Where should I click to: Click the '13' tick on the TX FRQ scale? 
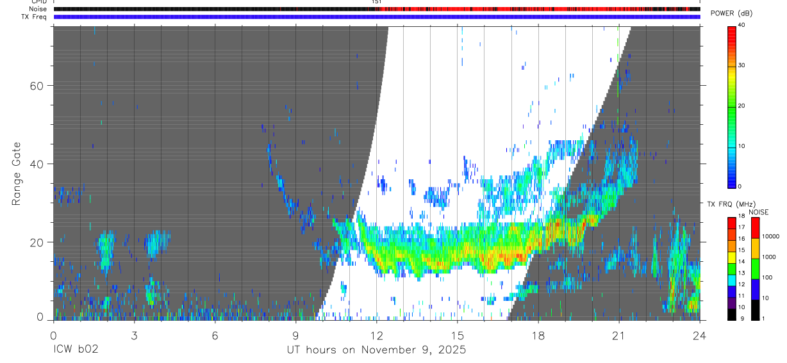(x=742, y=273)
